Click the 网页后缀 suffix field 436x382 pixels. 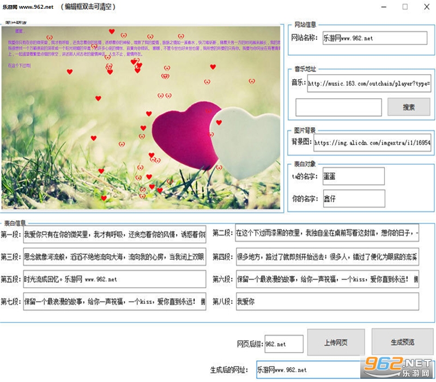pyautogui.click(x=284, y=344)
